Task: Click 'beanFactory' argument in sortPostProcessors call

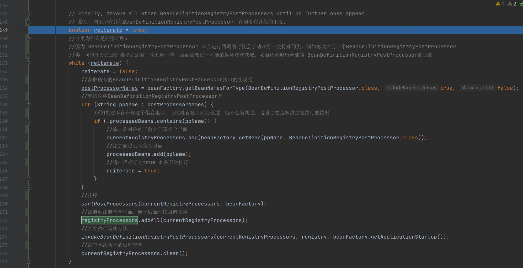Action: click(243, 204)
